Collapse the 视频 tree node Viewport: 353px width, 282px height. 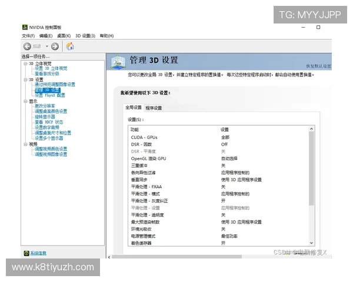25,144
